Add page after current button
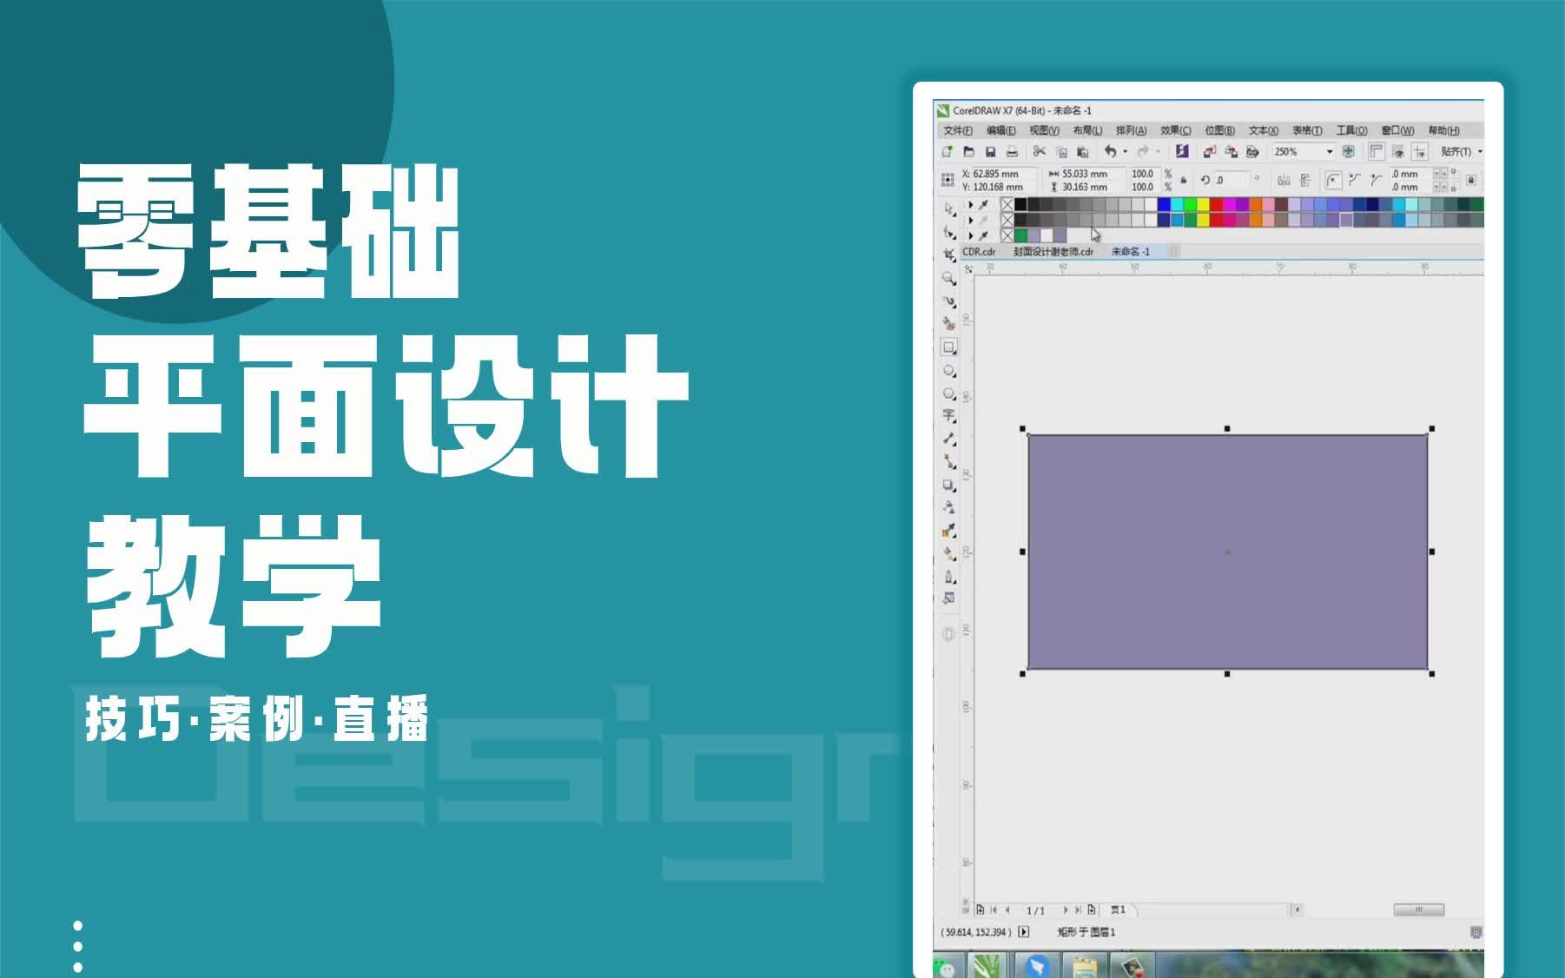This screenshot has width=1565, height=978. 1092,910
